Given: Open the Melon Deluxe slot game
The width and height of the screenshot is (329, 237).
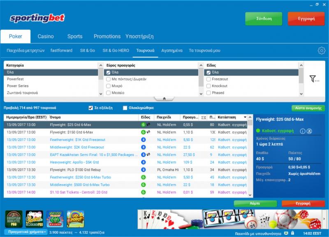Looking at the screenshot, I should click(x=55, y=219).
